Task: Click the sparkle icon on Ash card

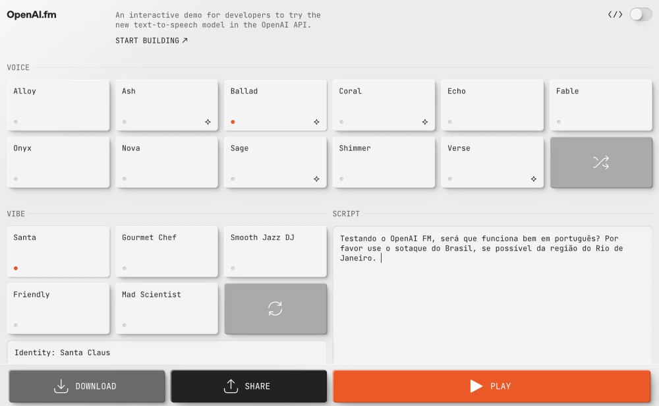Action: 208,122
